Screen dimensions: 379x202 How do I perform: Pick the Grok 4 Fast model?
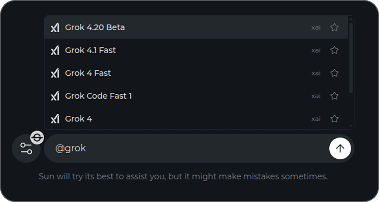point(88,73)
